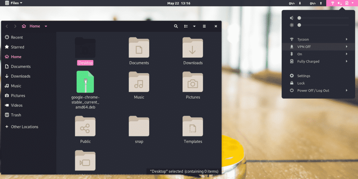Open view options dropdown arrow in header
This screenshot has width=358, height=179.
pos(194,26)
